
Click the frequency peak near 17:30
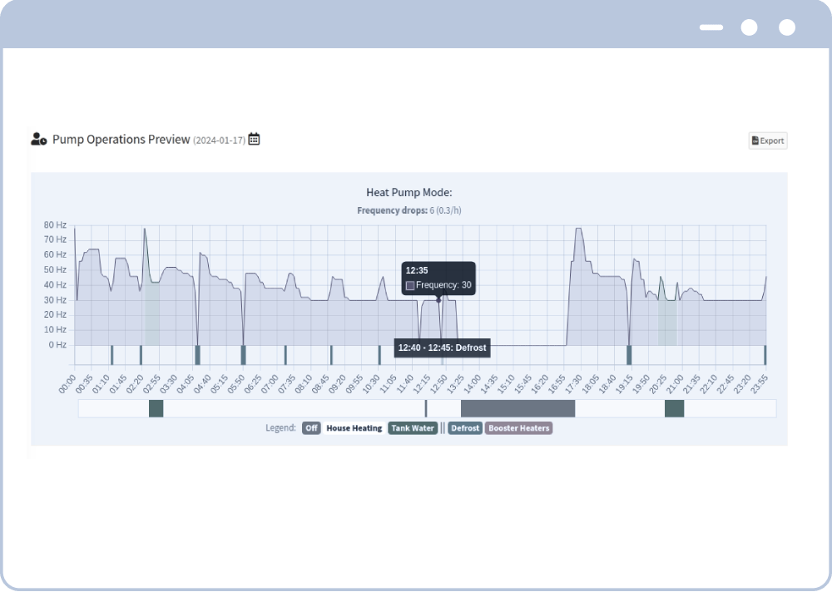pyautogui.click(x=577, y=229)
